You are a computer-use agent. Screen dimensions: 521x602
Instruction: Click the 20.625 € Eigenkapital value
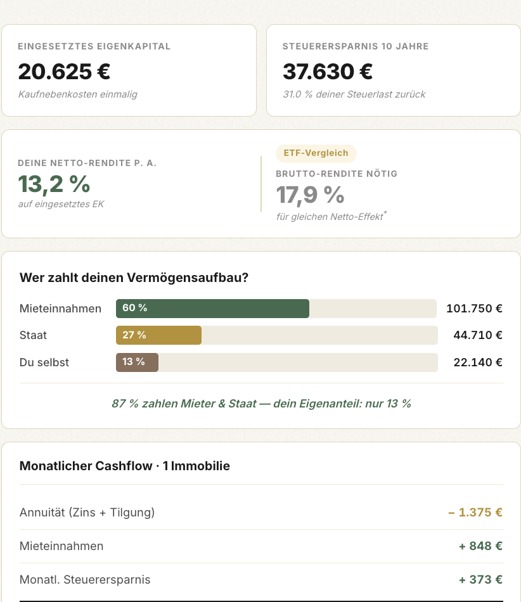click(x=64, y=72)
